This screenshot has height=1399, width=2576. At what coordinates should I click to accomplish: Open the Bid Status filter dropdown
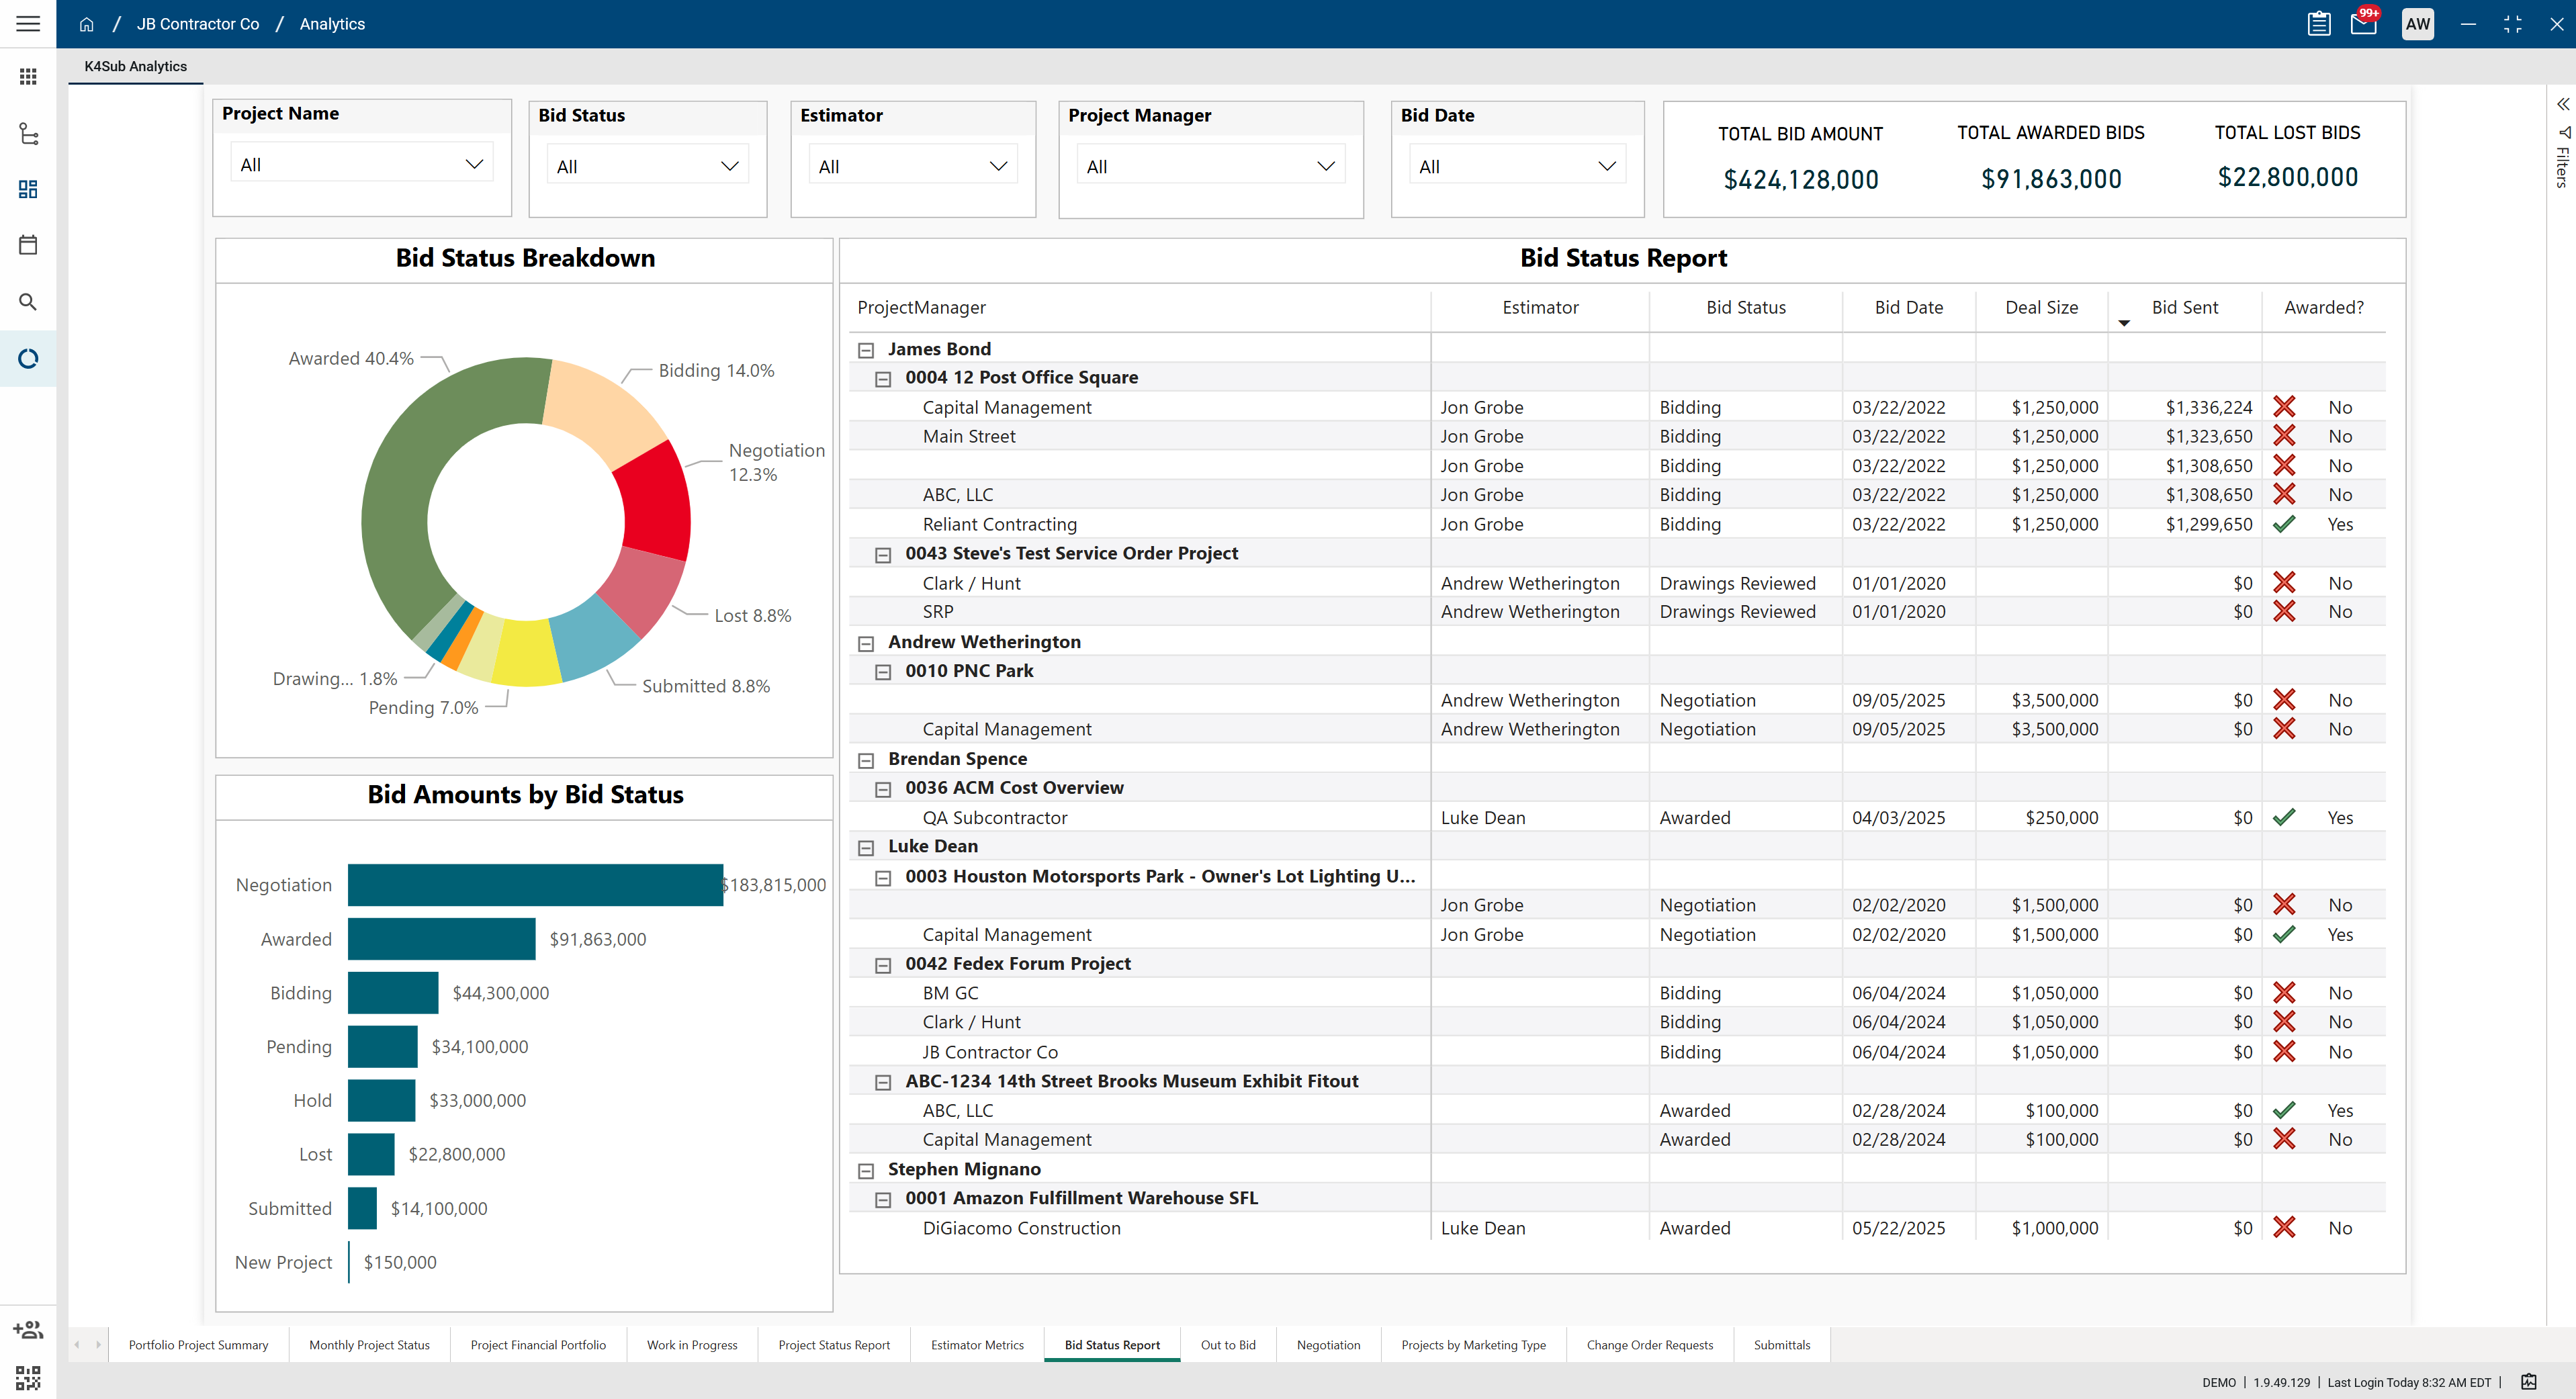[x=647, y=166]
